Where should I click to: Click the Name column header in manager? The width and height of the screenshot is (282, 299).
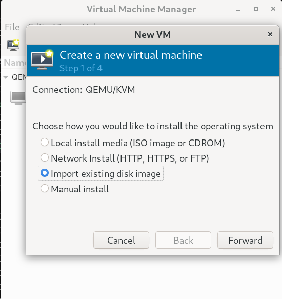pos(15,63)
